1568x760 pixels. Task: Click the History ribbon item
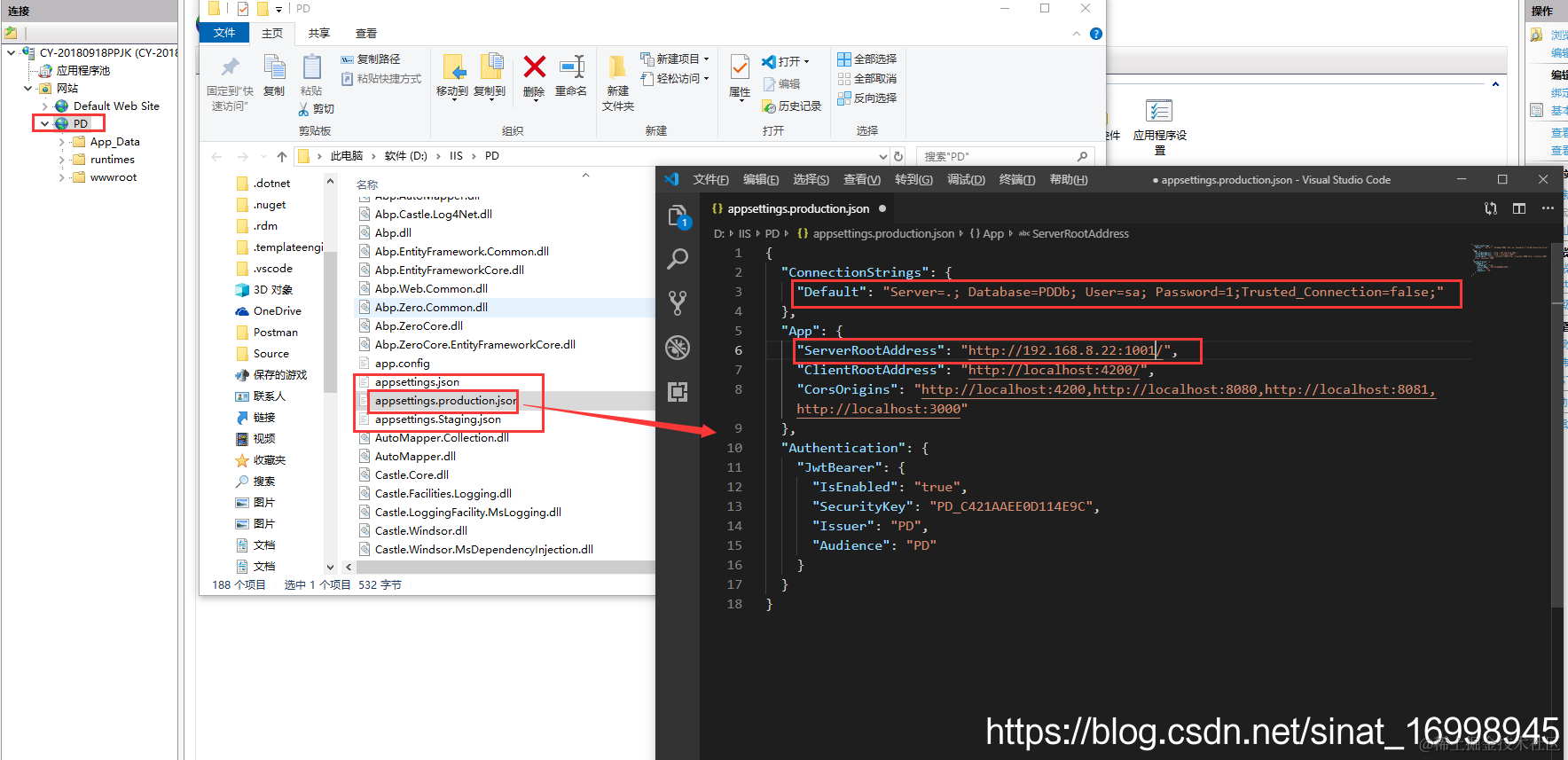coord(792,106)
